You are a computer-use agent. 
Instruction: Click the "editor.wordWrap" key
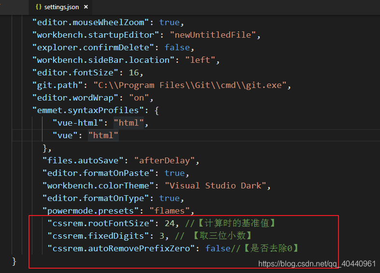[75, 98]
